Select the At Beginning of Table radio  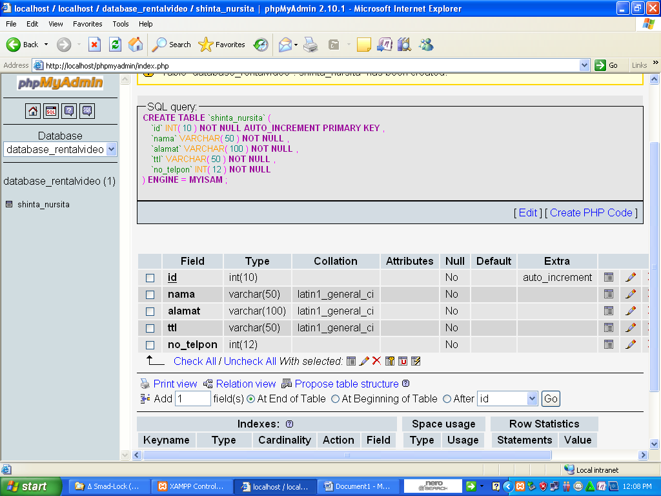(x=335, y=399)
